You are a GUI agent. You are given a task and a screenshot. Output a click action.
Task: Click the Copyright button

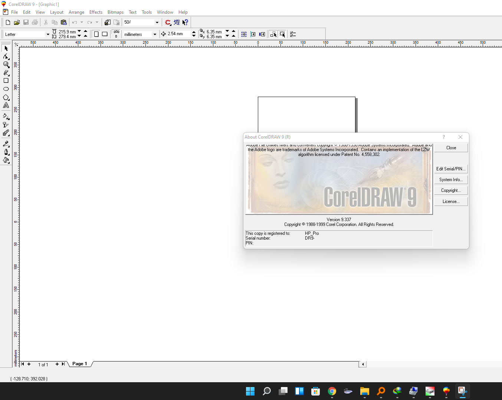point(451,190)
